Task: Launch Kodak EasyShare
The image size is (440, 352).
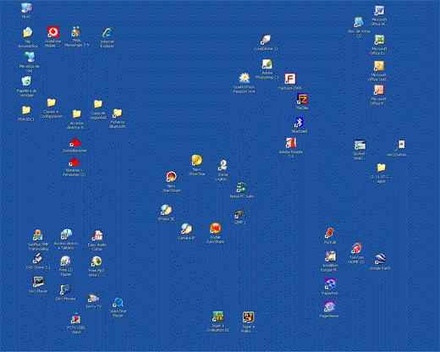Action: pos(215,228)
